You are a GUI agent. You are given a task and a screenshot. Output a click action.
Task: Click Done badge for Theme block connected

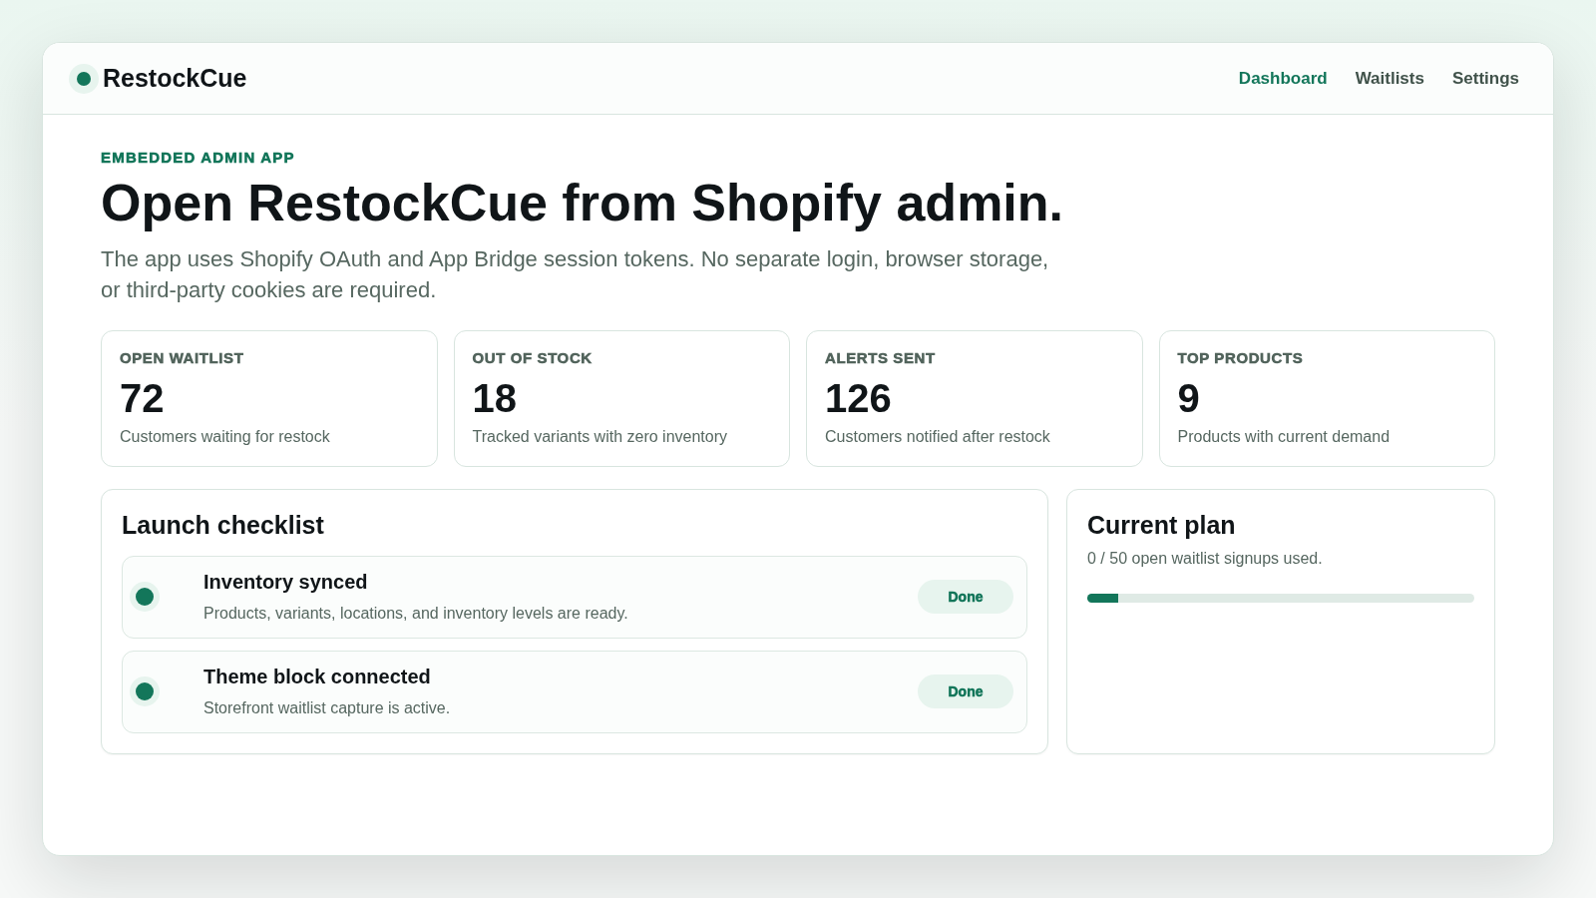pyautogui.click(x=966, y=691)
